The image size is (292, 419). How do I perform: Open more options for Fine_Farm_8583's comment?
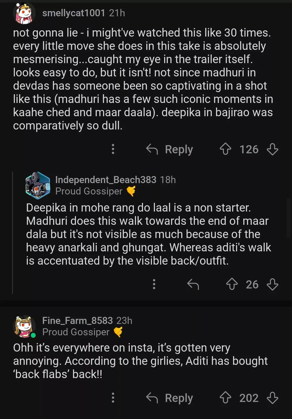(113, 398)
